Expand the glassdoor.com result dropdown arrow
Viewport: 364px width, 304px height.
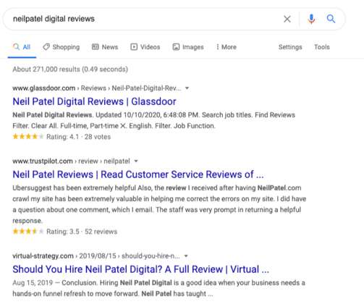coord(187,88)
